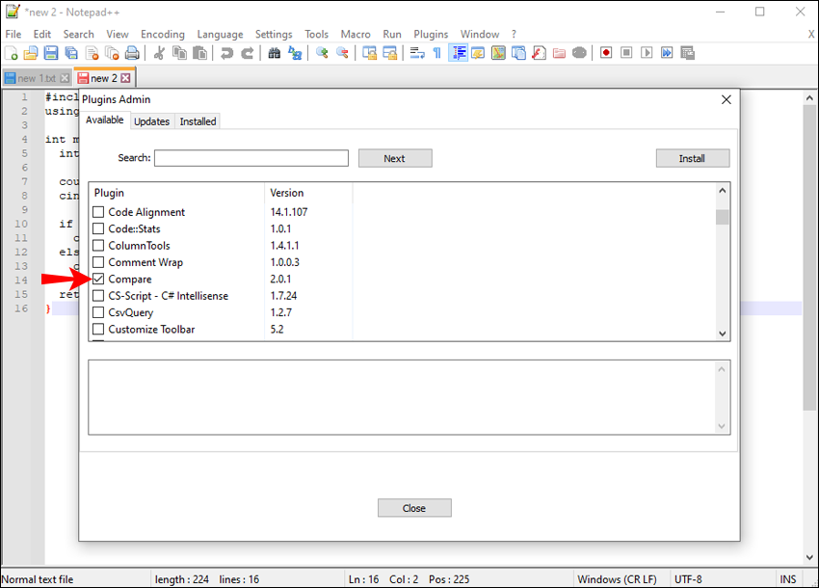The width and height of the screenshot is (819, 588).
Task: Click Run Macro Multiple Times icon
Action: pyautogui.click(x=667, y=53)
